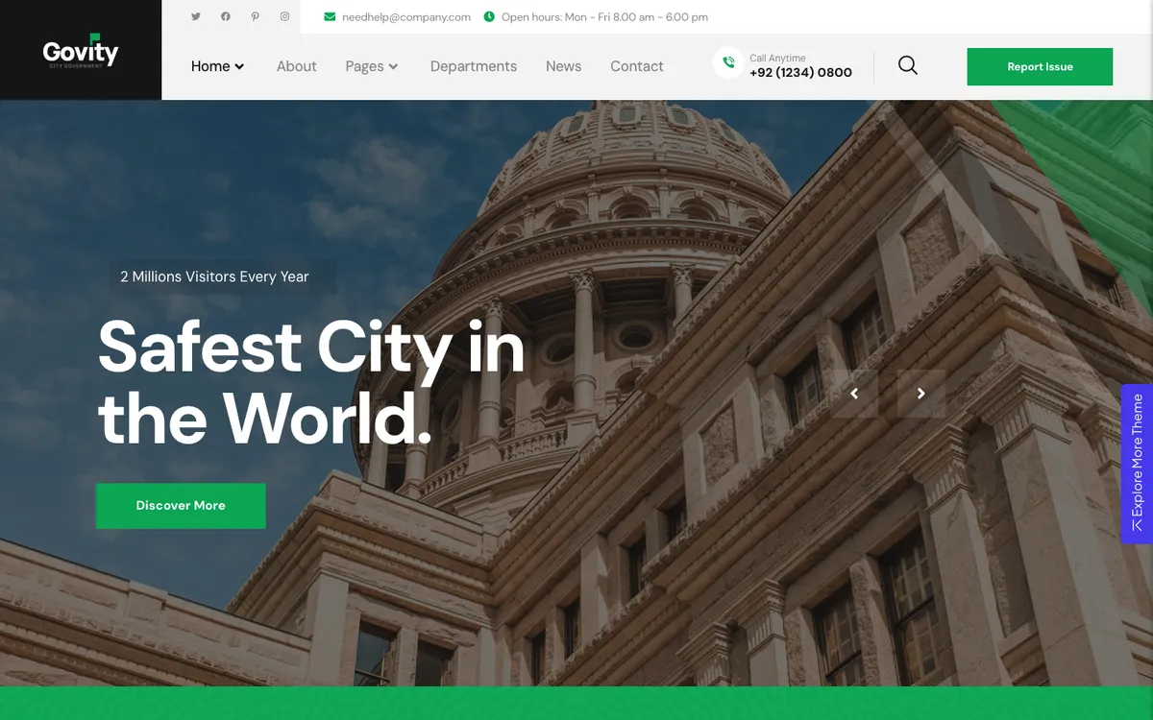Click the Govity logo
This screenshot has width=1153, height=720.
pos(81,52)
